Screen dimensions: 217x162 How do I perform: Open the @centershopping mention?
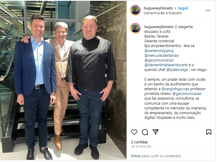[x=159, y=51]
